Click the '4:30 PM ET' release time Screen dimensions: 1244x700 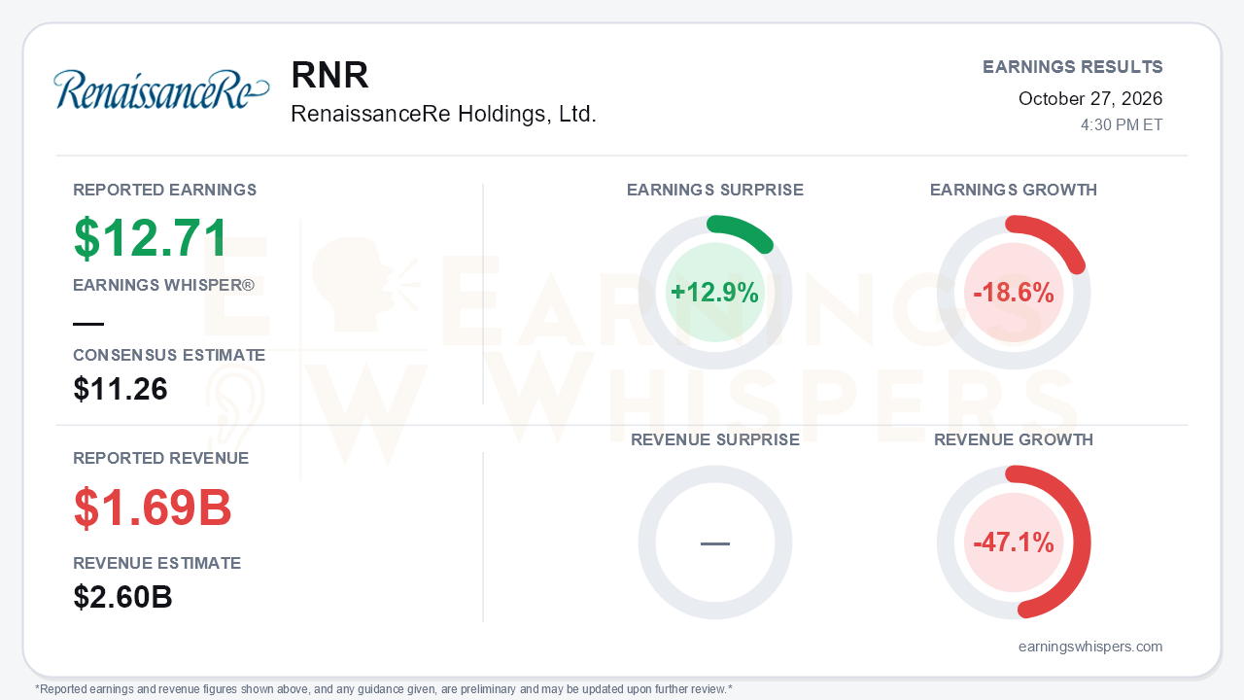[1122, 125]
